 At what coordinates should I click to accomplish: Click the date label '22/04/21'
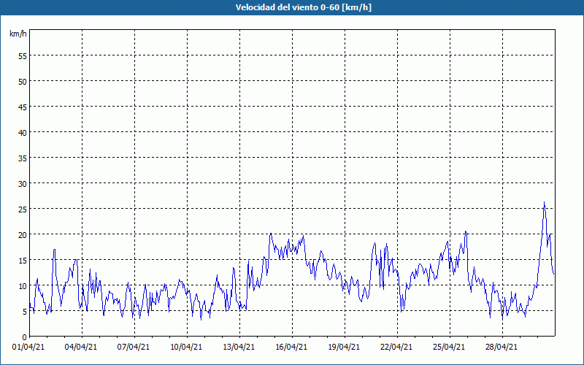pyautogui.click(x=396, y=347)
